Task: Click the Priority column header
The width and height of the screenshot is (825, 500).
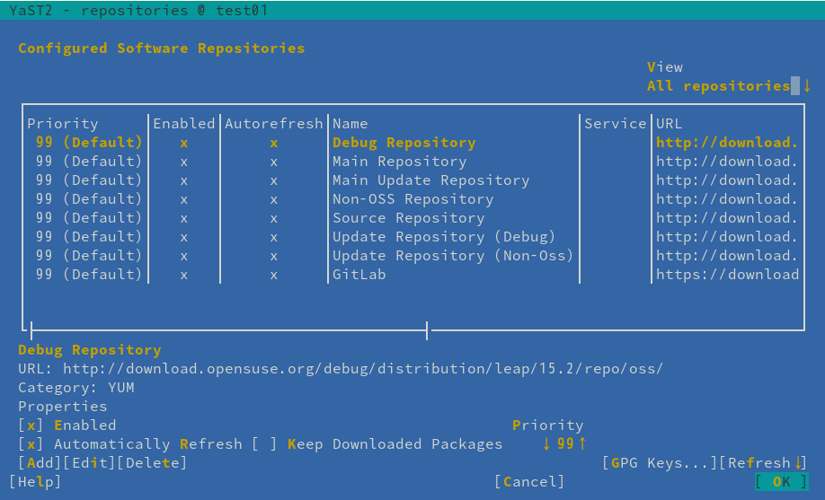Action: [x=63, y=124]
